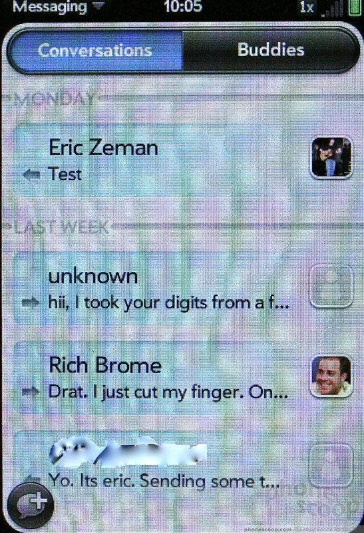Tap Rich Brome's avatar picture
364x533 pixels.
click(x=331, y=376)
